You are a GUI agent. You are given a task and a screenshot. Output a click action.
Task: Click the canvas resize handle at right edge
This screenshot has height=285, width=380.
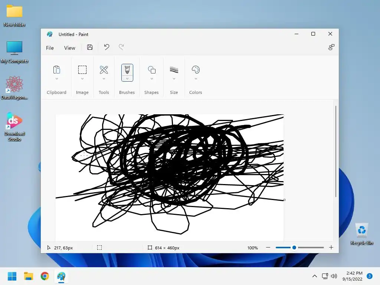pos(284,200)
